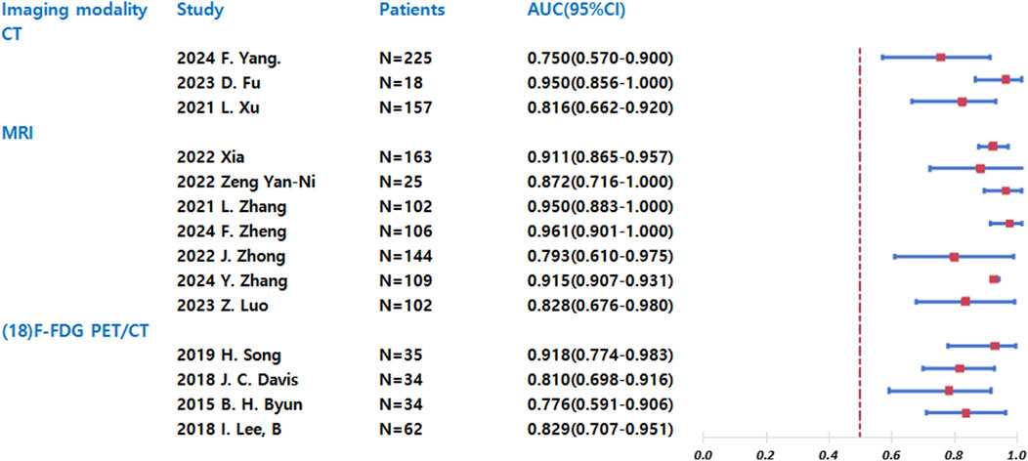This screenshot has height=461, width=1028.
Task: Click the 0.4 tick label on the axis
Action: tap(829, 454)
